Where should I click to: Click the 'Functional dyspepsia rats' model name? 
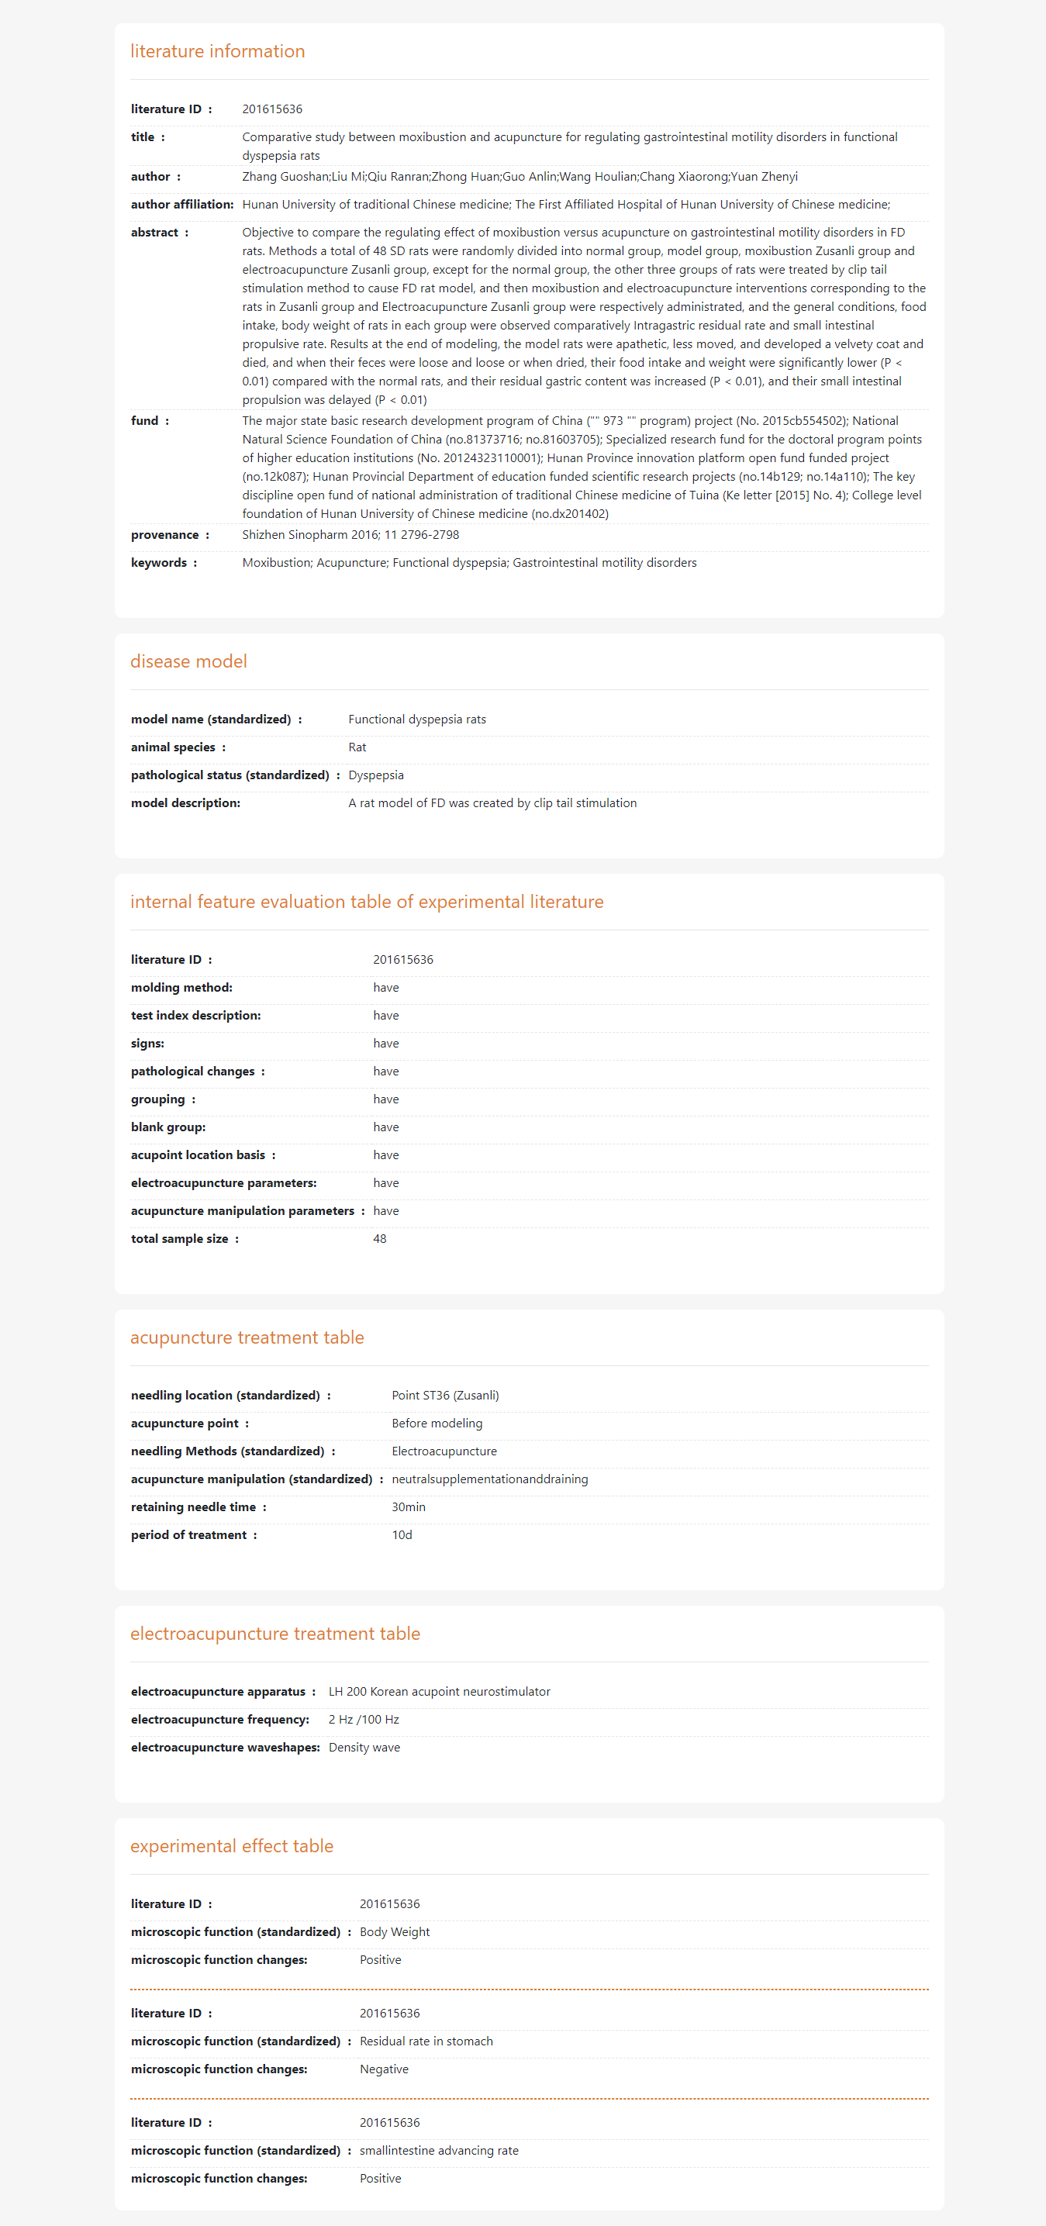(416, 719)
